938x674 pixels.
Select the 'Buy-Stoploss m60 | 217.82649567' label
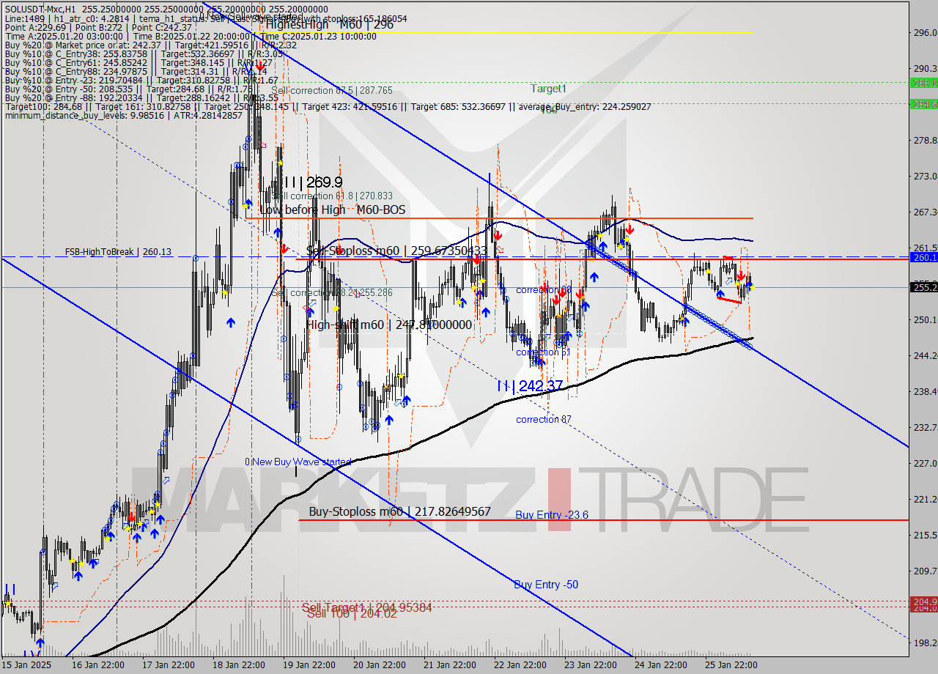[399, 511]
